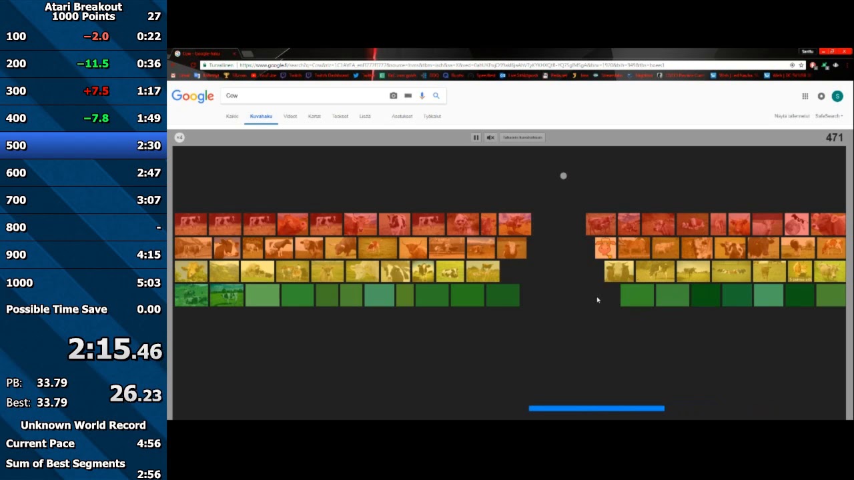Click Sum of Best Segments label
Image resolution: width=854 pixels, height=480 pixels.
pos(65,463)
